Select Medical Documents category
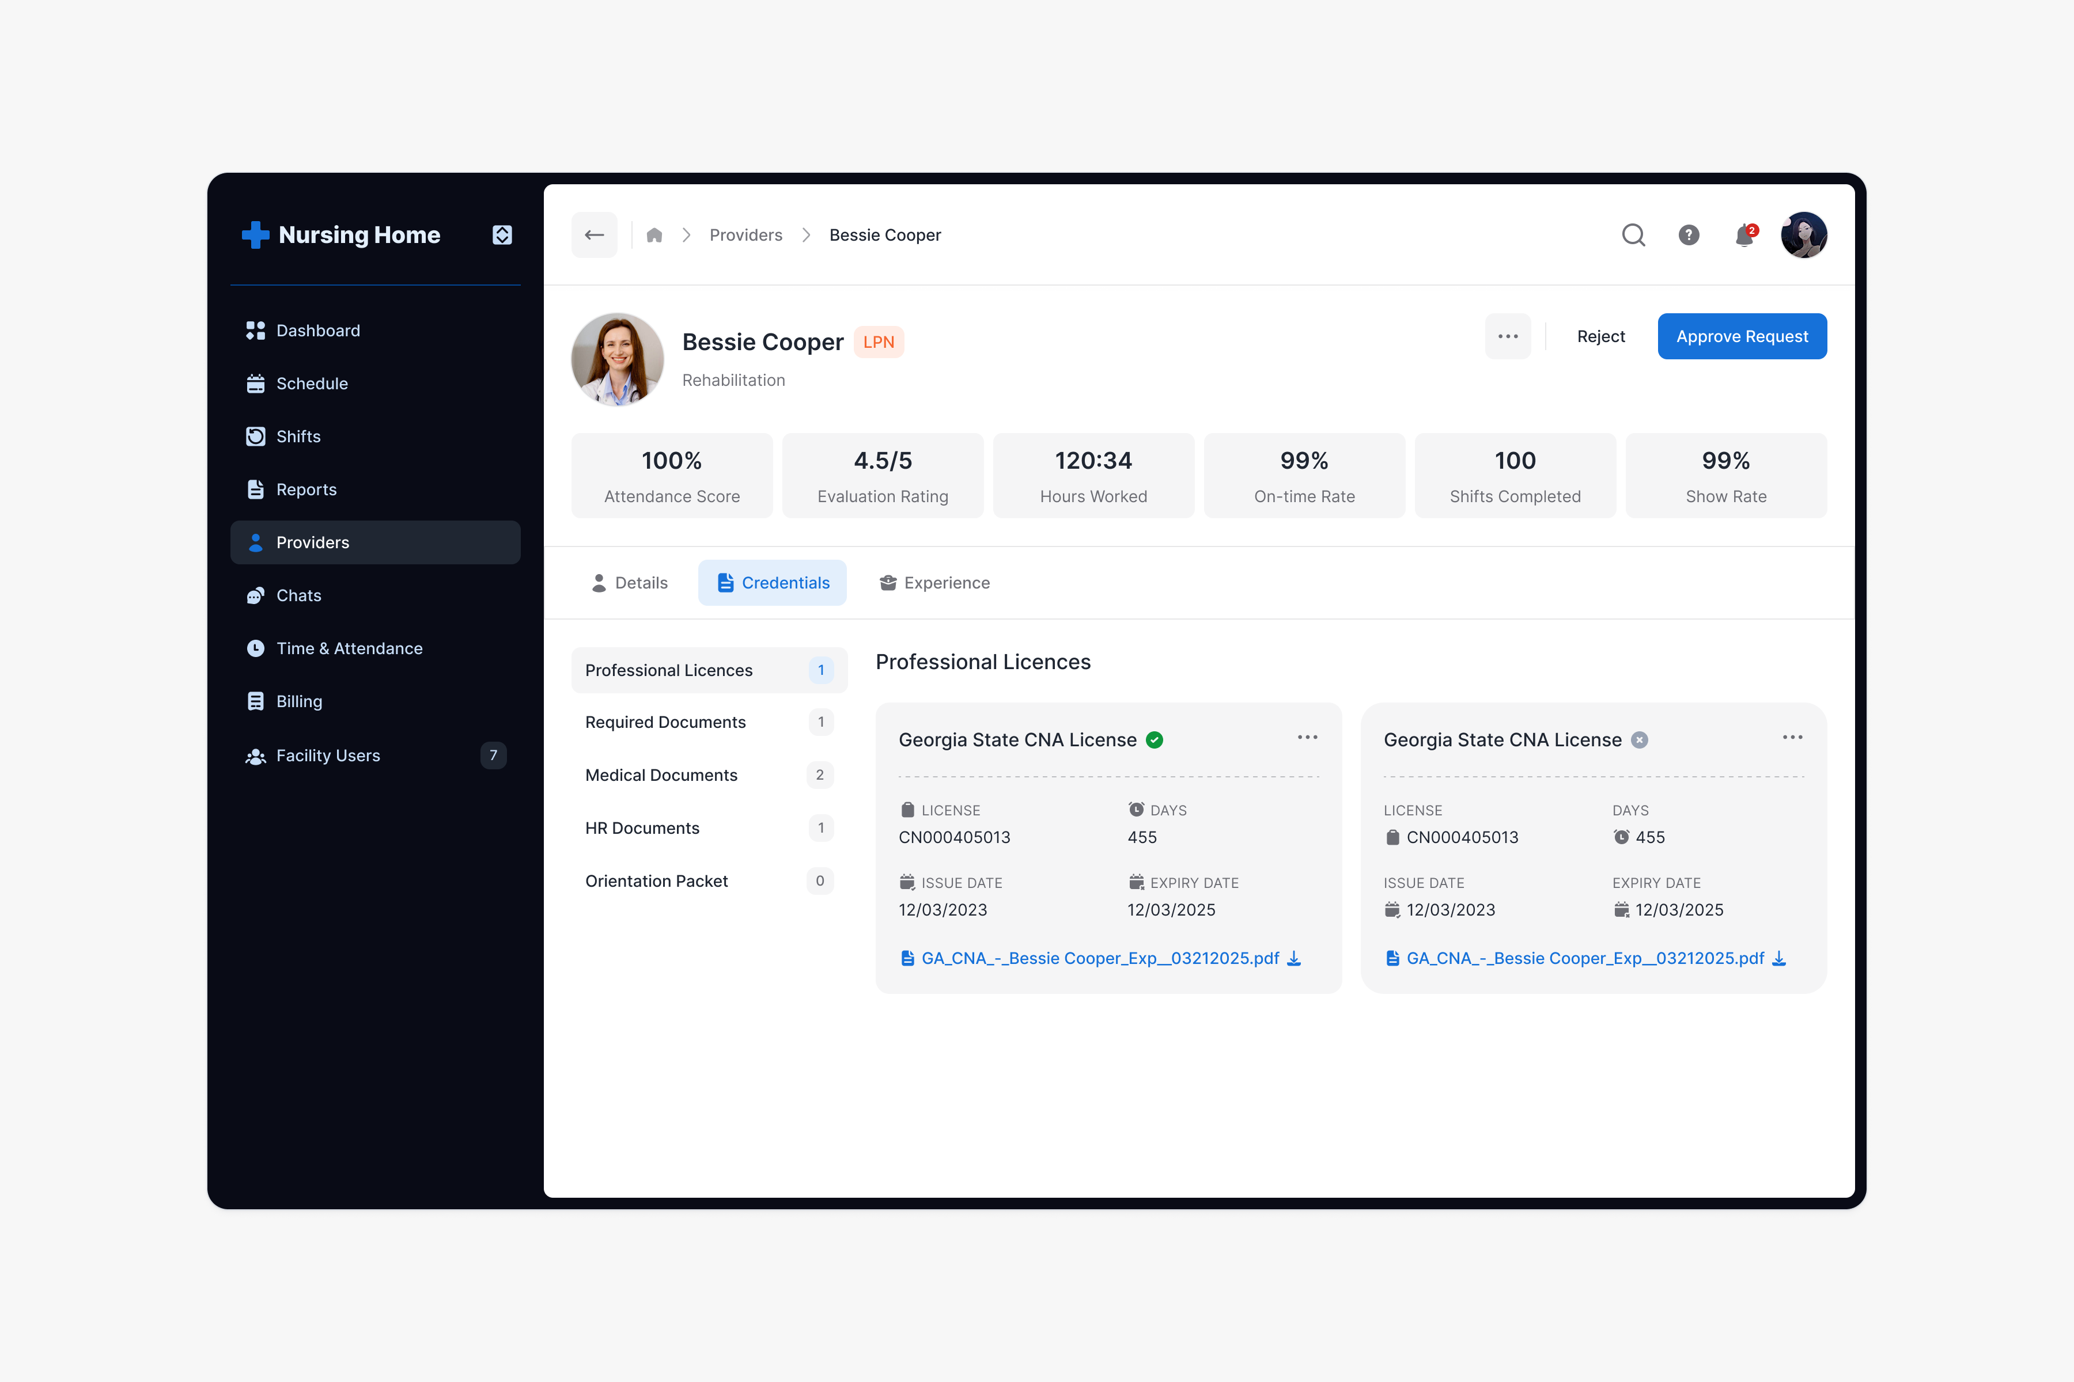This screenshot has width=2074, height=1382. pyautogui.click(x=661, y=774)
